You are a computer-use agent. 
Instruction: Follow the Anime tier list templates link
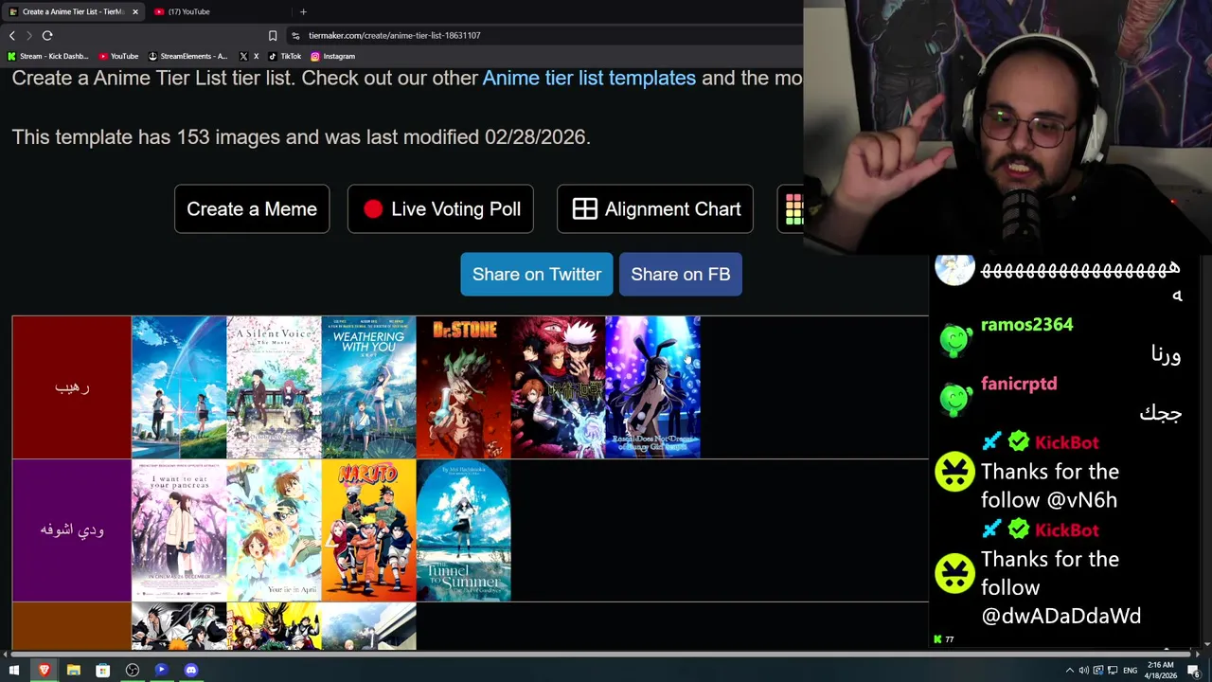(589, 78)
